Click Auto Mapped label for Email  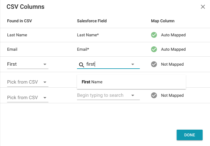click(x=173, y=49)
